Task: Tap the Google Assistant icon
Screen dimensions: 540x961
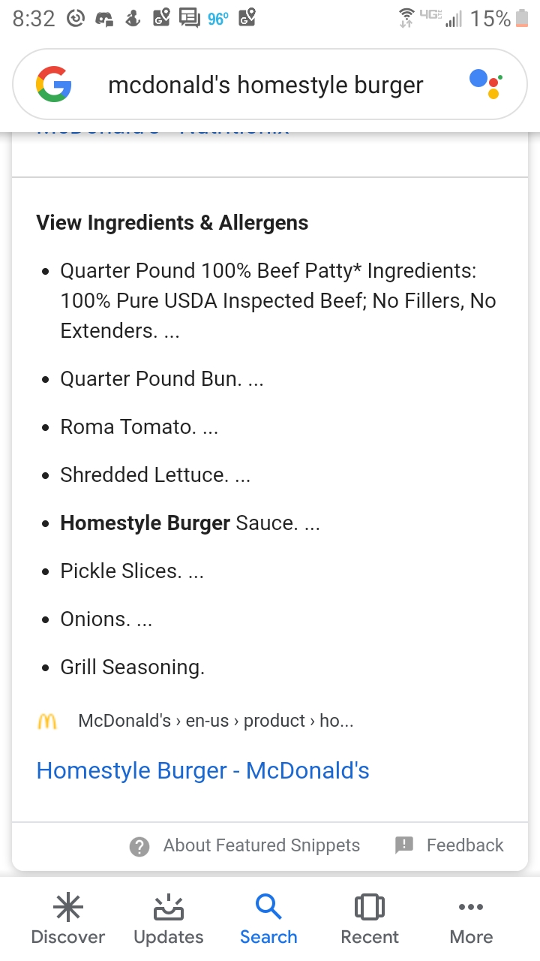Action: click(486, 84)
